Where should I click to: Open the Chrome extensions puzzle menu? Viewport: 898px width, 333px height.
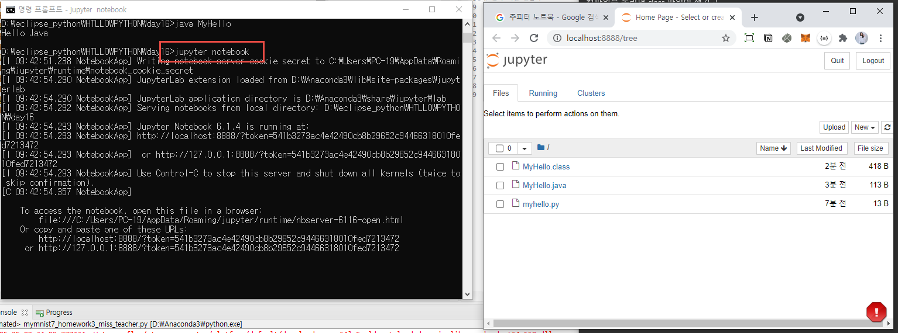(843, 38)
